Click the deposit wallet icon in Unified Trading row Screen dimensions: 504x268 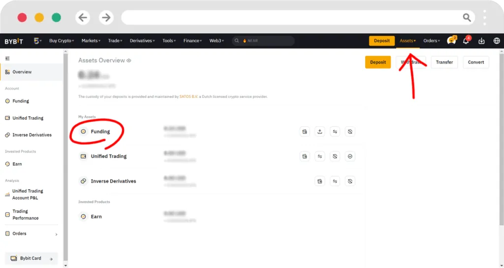point(304,156)
